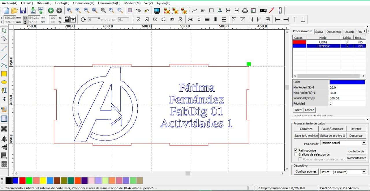This screenshot has width=370, height=191.
Task: Toggle the Graficos de seleccion checkbox
Action: [295, 154]
